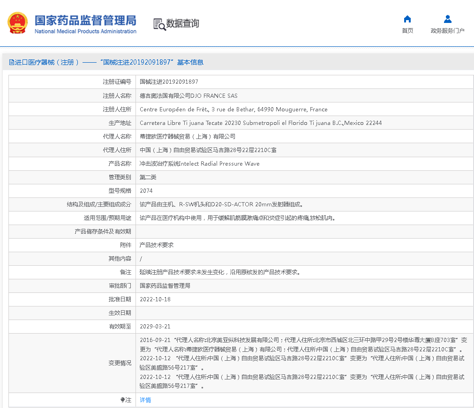This screenshot has height=408, width=474.
Task: Click the Mouguerre, France registrant address cell
Action: pyautogui.click(x=233, y=109)
